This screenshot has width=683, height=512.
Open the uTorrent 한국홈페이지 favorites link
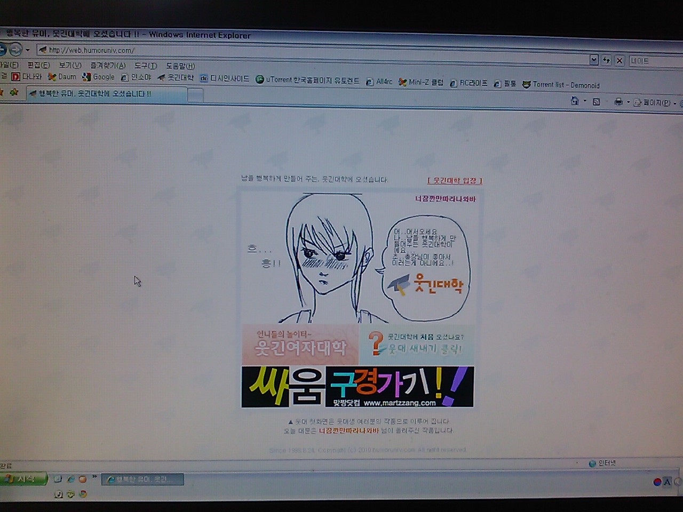point(307,80)
